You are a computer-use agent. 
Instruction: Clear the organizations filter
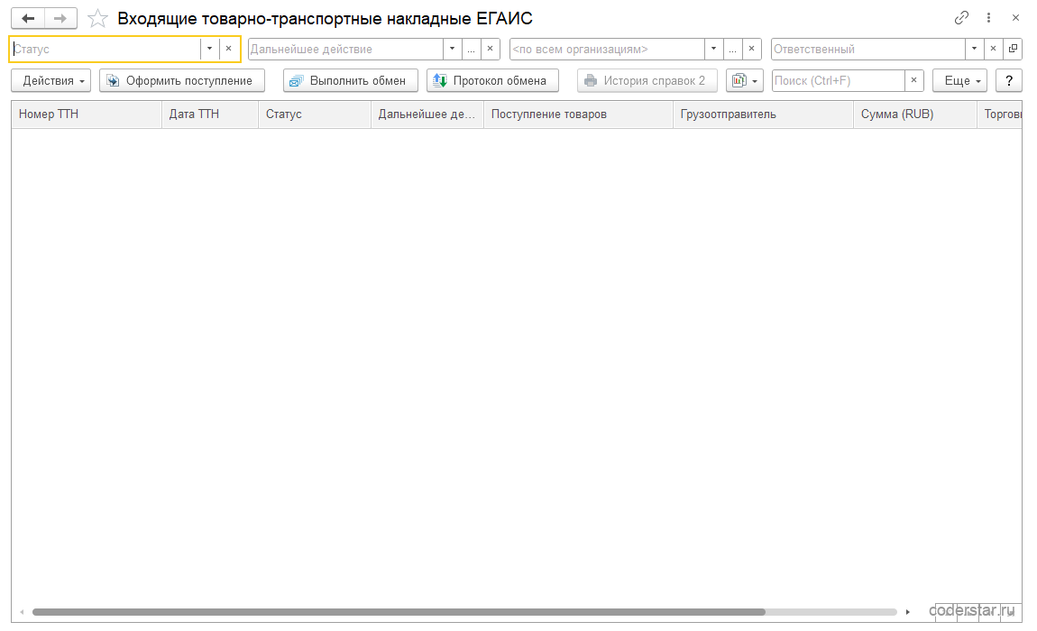tap(751, 49)
